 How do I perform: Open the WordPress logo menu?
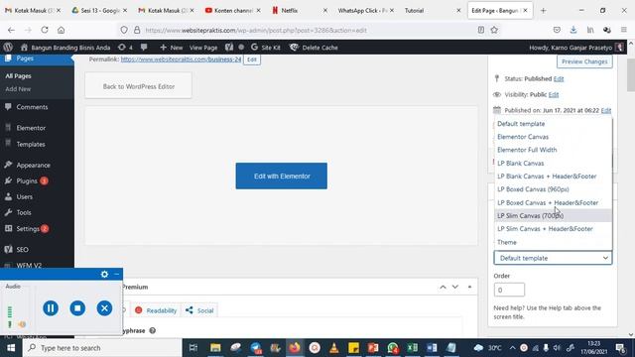pos(8,48)
